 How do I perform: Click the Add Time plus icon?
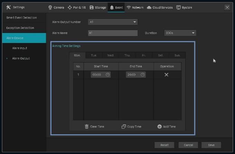point(159,126)
